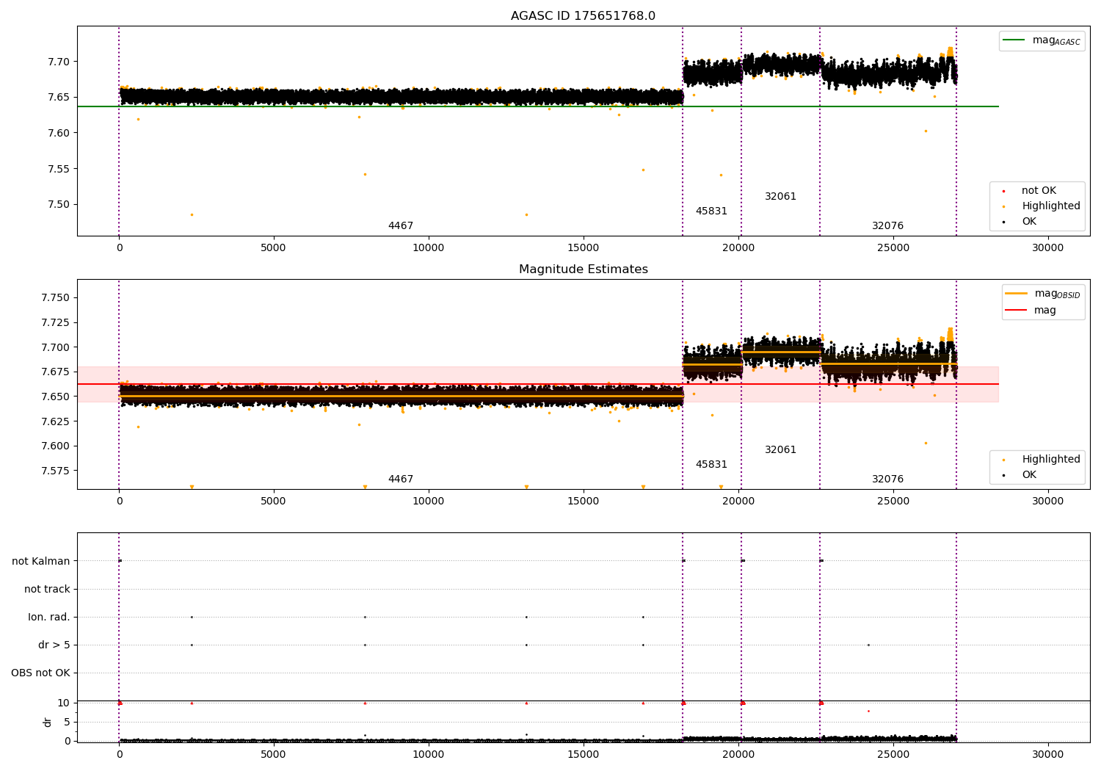1101x771 pixels.
Task: Click obsid label 32061 in Magnitude Estimates plot
Action: [x=780, y=450]
